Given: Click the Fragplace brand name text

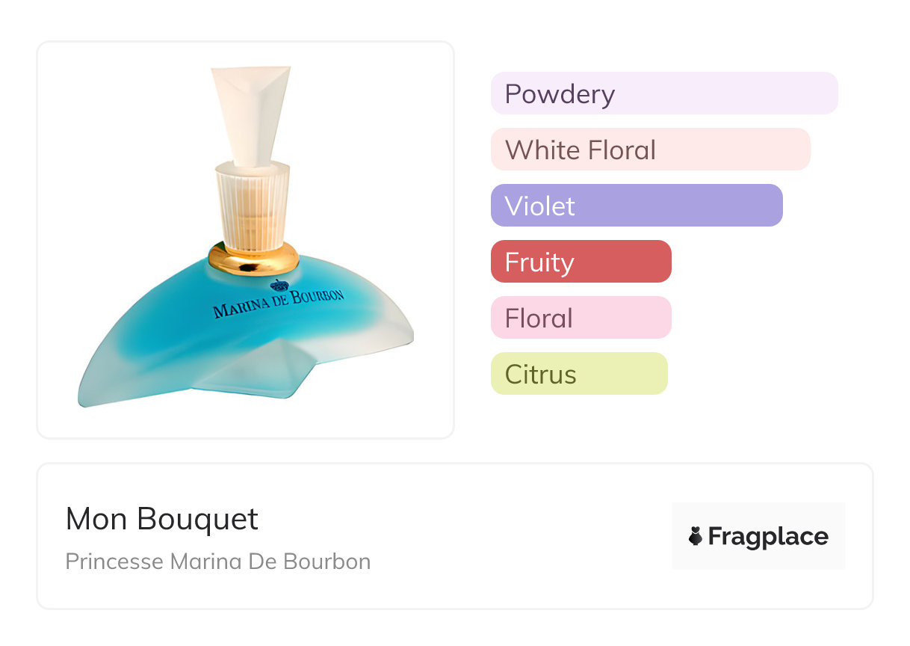Looking at the screenshot, I should (x=768, y=536).
